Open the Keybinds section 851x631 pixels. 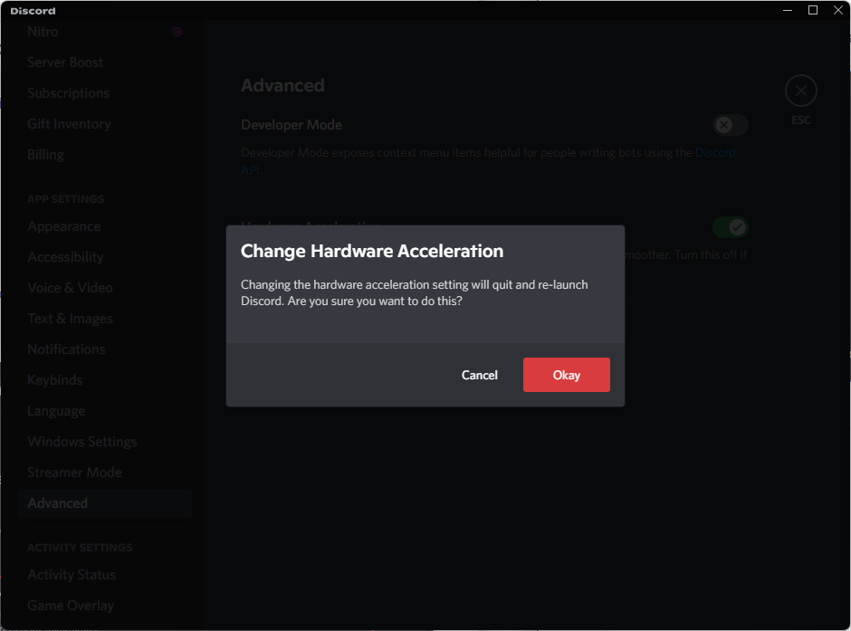pyautogui.click(x=54, y=379)
